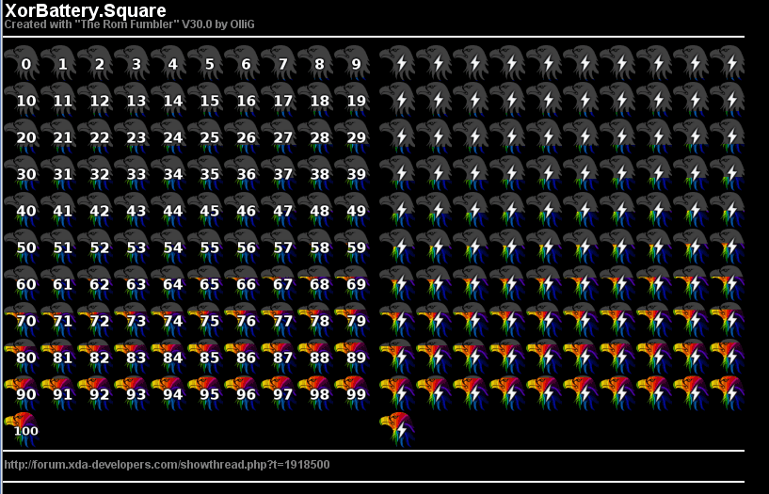Click battery icon numbered 38
769x494 pixels.
pos(315,173)
